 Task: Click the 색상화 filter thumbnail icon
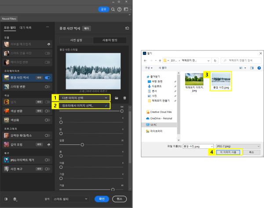pos(7,120)
